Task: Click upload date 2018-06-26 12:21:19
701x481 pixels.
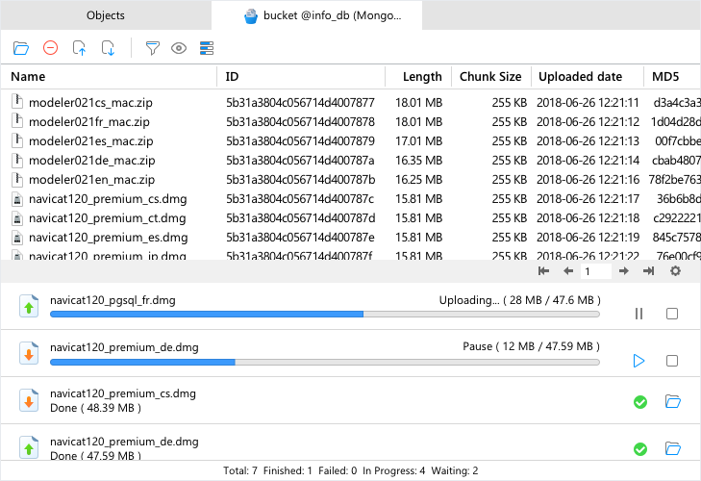Action: tap(588, 238)
